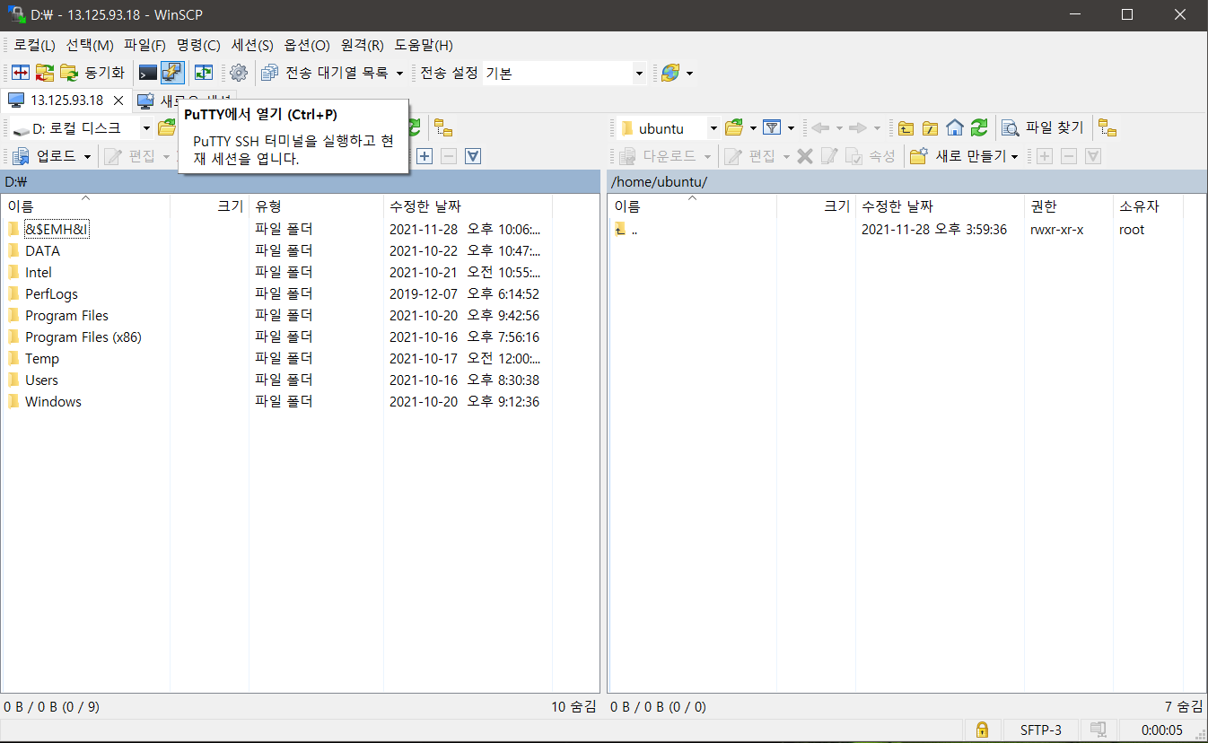Select the Program Files (x86) folder
Screen dimensions: 1208x743
click(83, 337)
